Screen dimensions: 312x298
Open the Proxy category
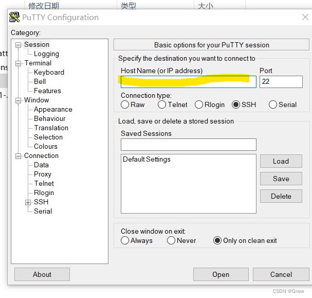click(x=43, y=174)
